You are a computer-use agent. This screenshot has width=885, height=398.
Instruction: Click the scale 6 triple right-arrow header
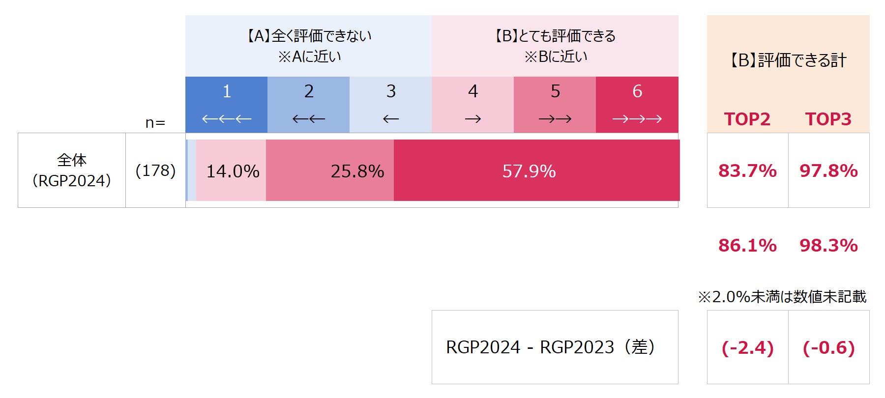pos(637,104)
